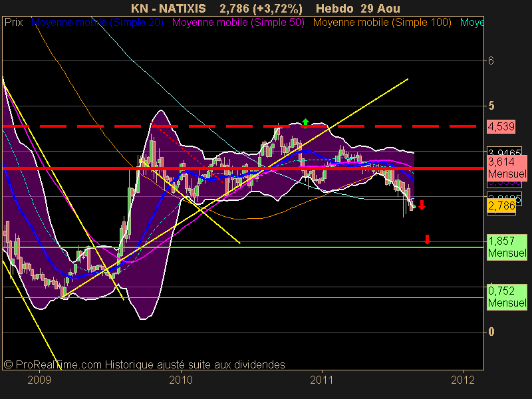Select Moyenne mobile (Simple 100) legend entry
The width and height of the screenshot is (532, 399).
382,23
